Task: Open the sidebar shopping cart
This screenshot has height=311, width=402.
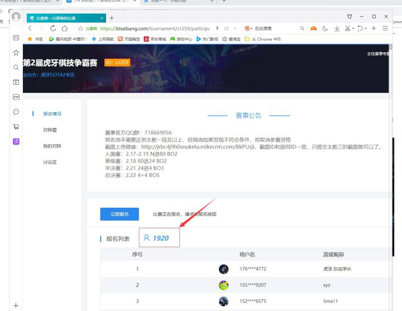Action: pyautogui.click(x=16, y=127)
